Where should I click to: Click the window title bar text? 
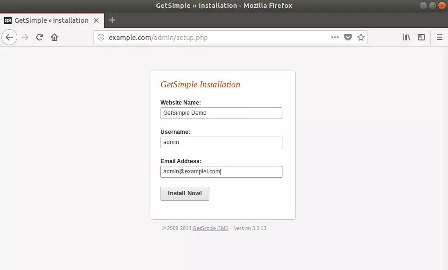coord(224,6)
